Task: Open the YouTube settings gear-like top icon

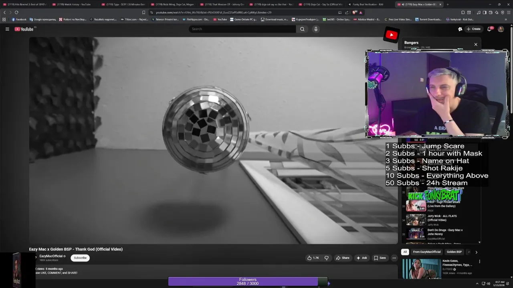Action: [x=460, y=29]
